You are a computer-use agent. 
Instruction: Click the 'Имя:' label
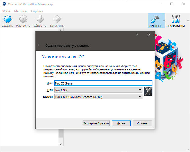(x=50, y=83)
